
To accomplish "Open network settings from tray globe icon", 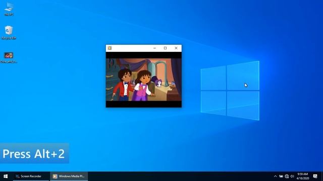I will pos(287,176).
